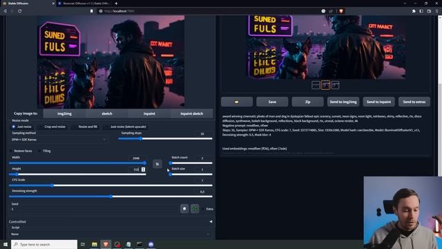Viewport: 442px width, 249px height.
Task: Select the highlighted middle gallery thumbnail
Action: pos(325,85)
